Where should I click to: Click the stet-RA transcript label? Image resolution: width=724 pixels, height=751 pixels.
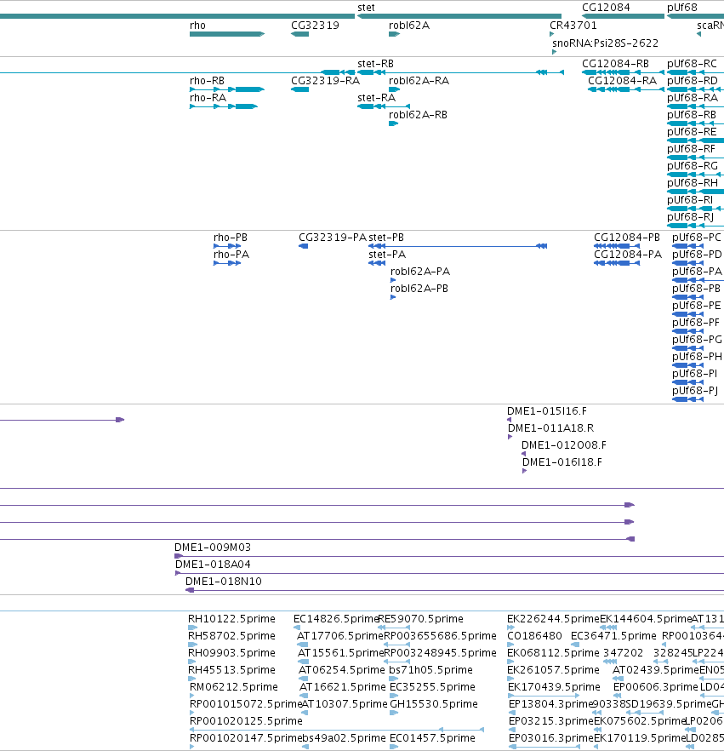[x=377, y=98]
